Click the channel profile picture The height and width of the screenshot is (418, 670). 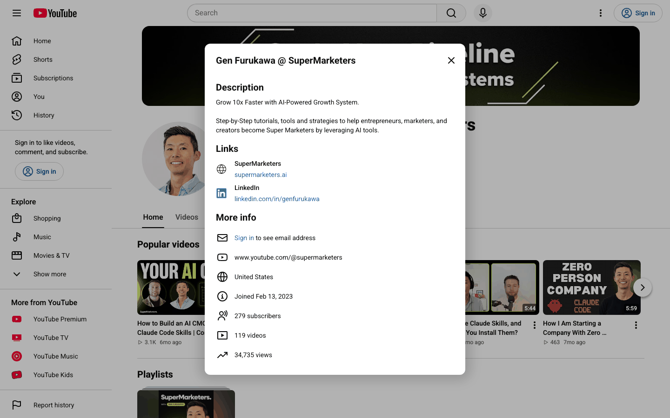pyautogui.click(x=174, y=159)
